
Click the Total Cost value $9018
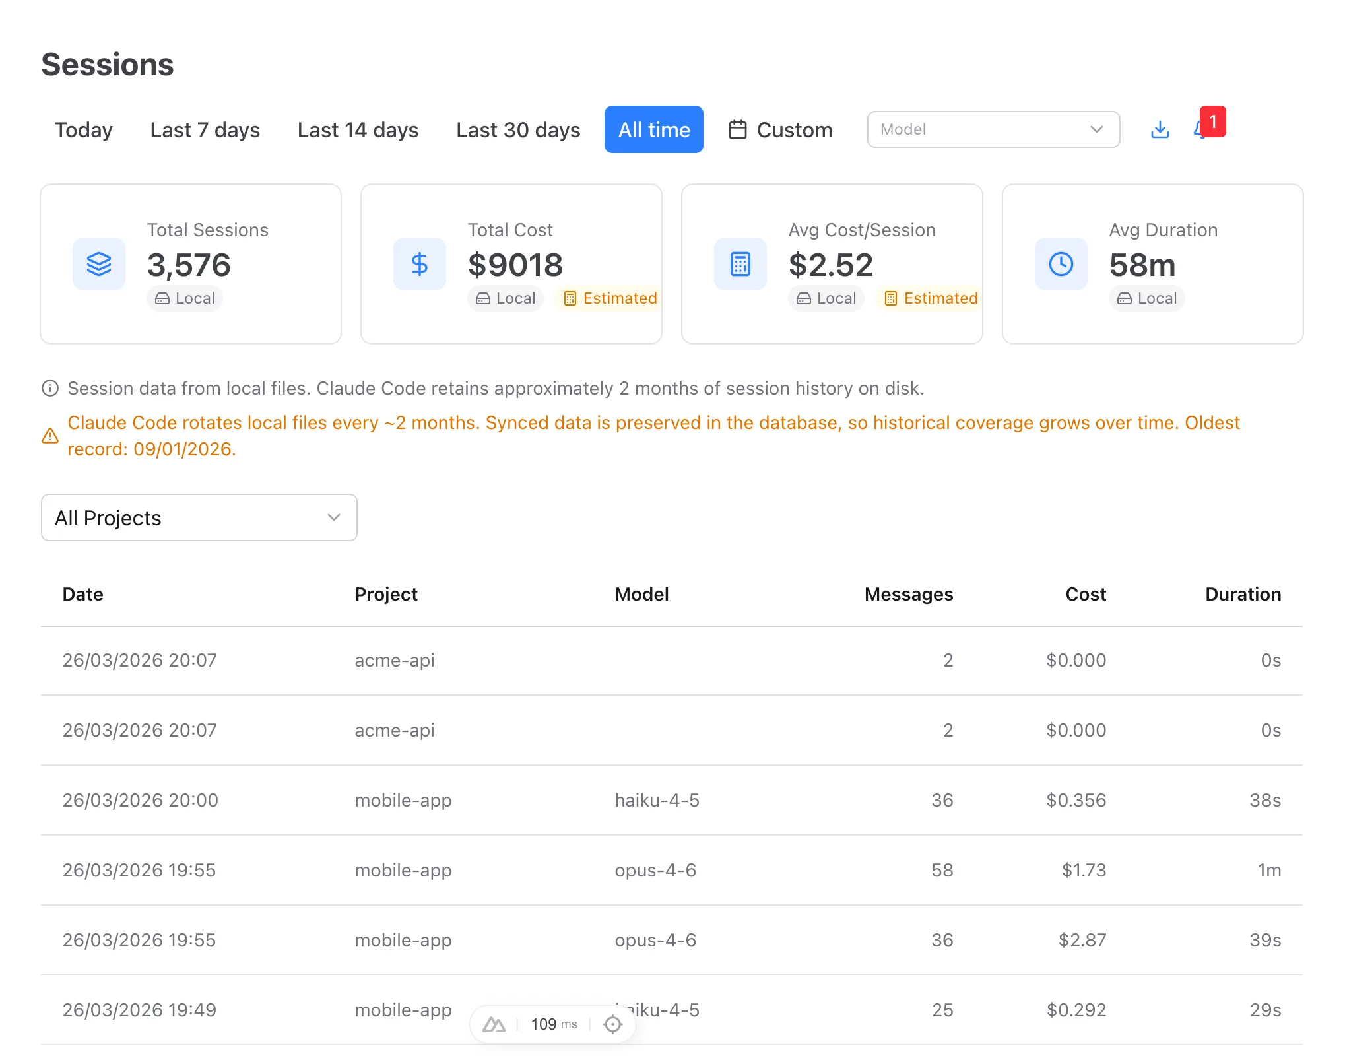tap(515, 265)
